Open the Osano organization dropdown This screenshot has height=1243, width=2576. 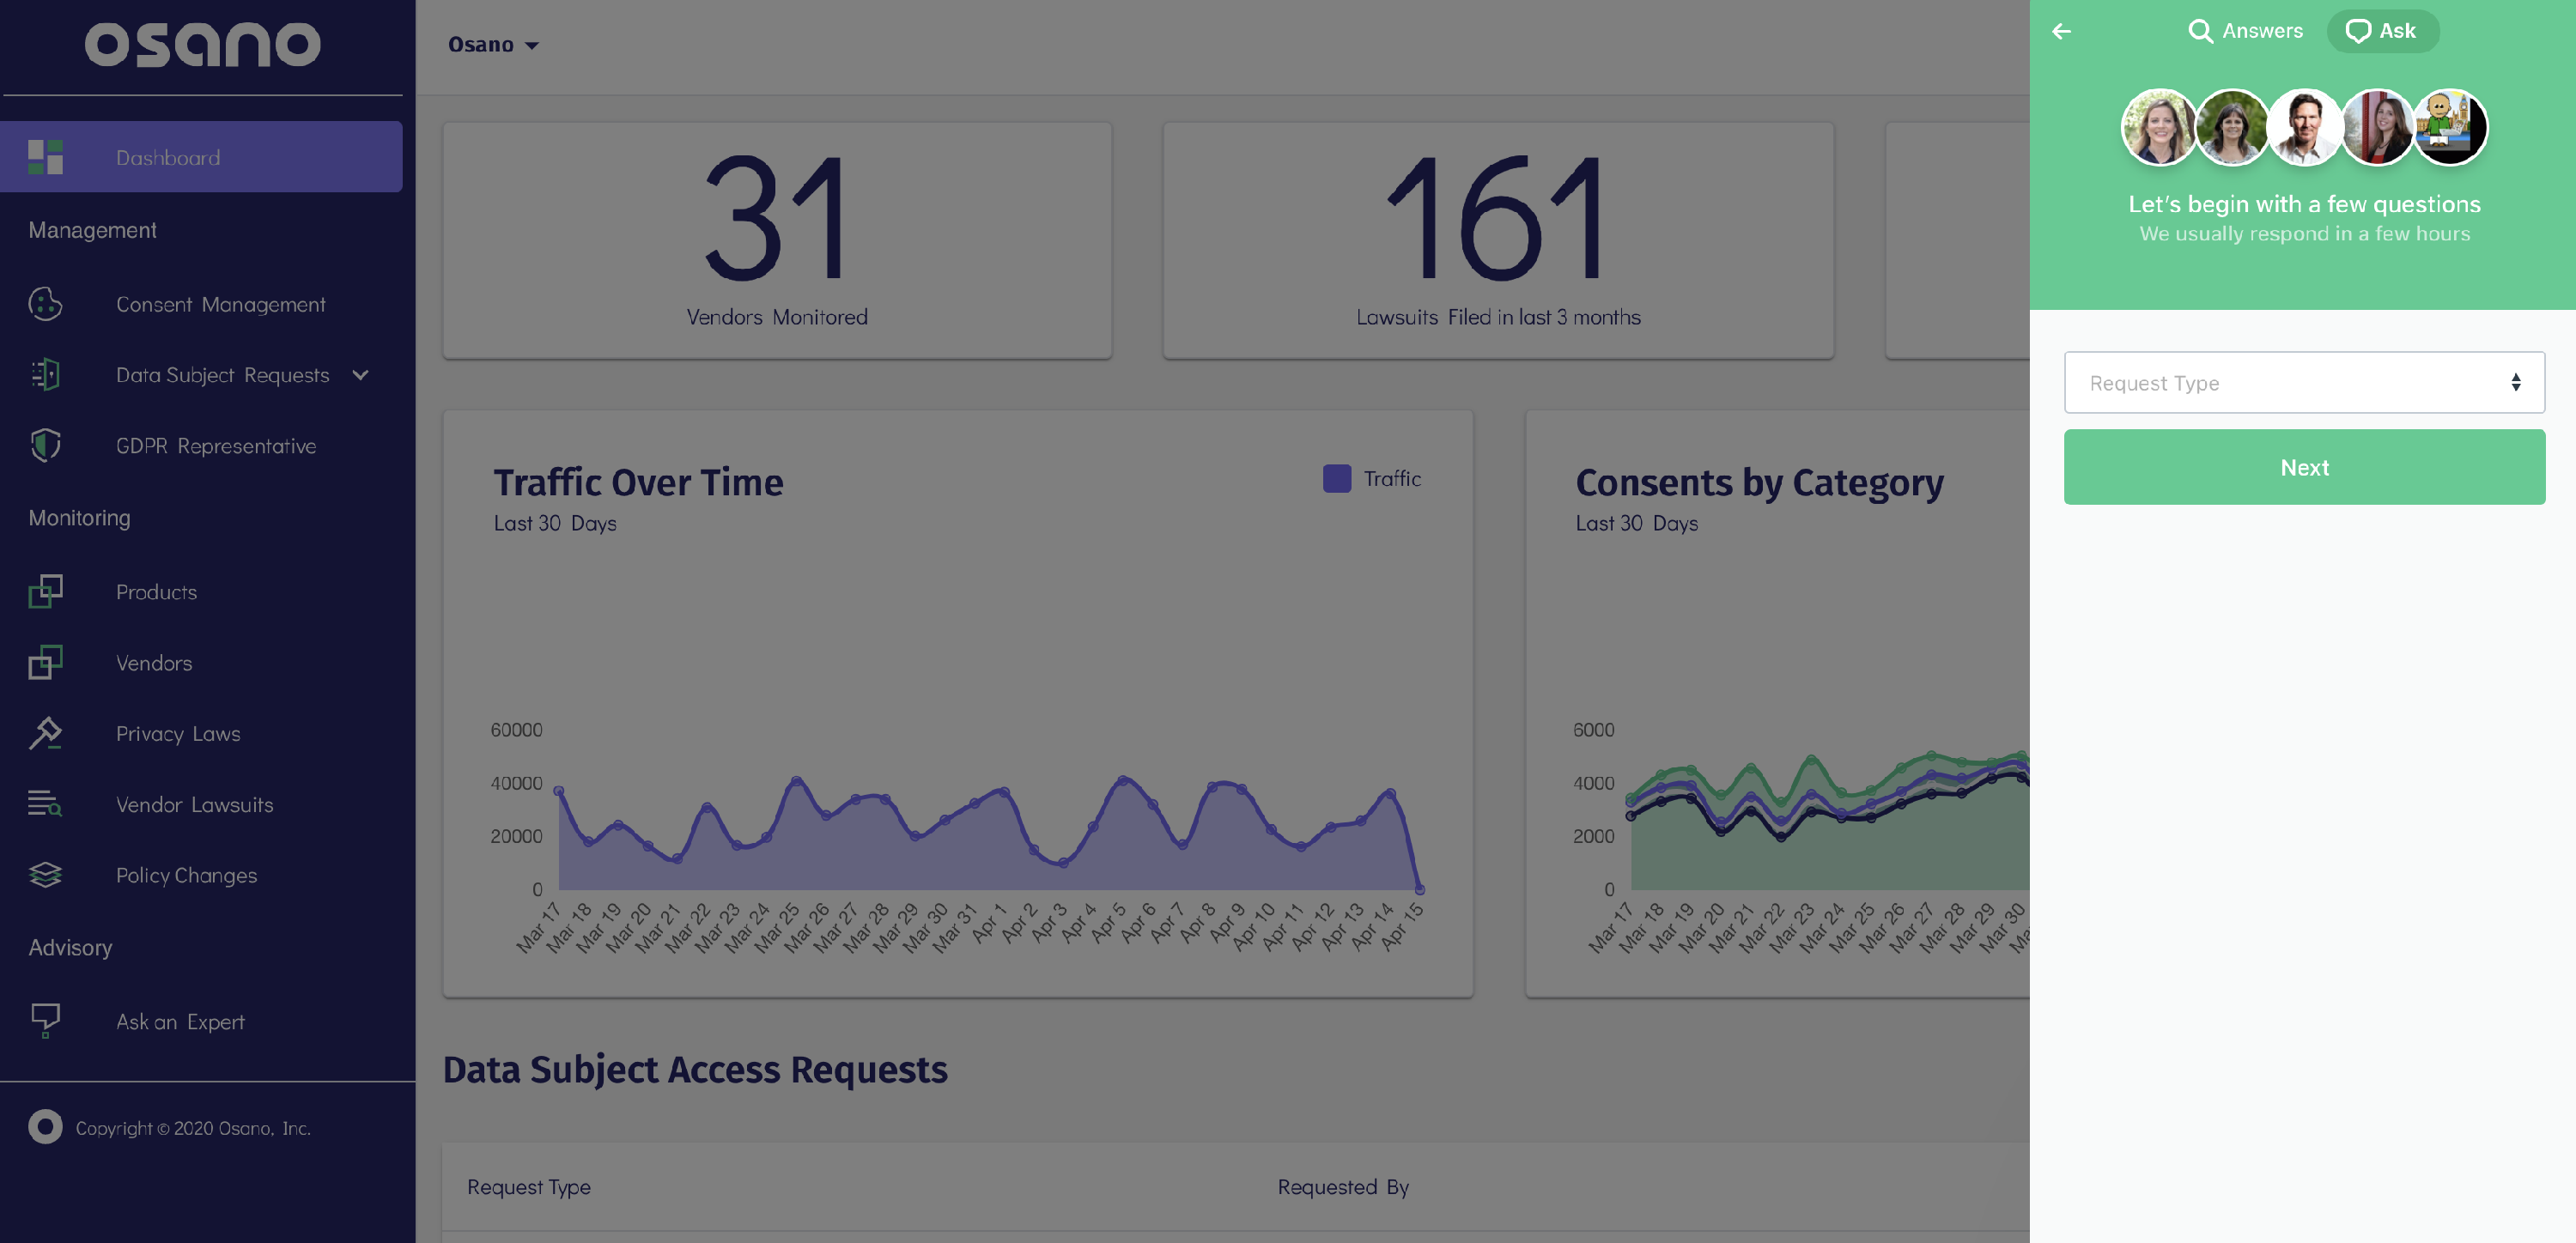coord(493,45)
